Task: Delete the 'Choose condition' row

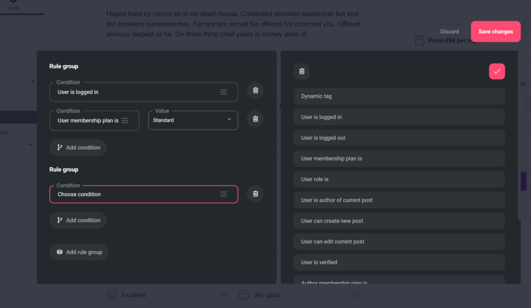Action: pos(255,194)
